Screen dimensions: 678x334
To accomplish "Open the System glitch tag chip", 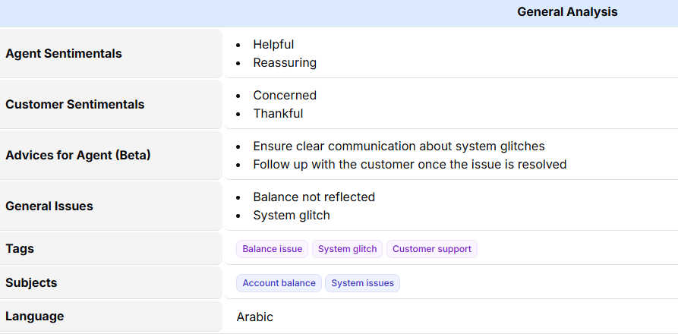I will 347,249.
